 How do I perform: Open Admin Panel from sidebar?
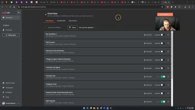click(x=10, y=83)
